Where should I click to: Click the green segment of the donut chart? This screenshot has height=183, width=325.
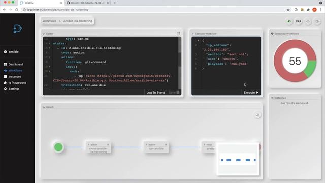310,68
